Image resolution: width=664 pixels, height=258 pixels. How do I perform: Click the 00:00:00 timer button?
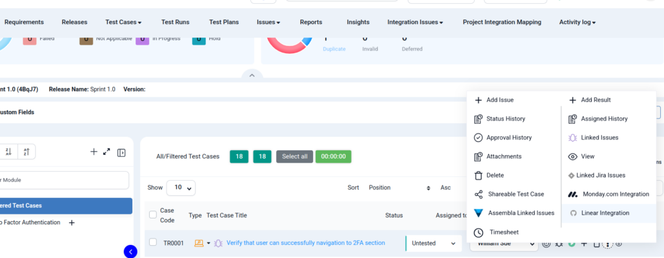(x=333, y=156)
